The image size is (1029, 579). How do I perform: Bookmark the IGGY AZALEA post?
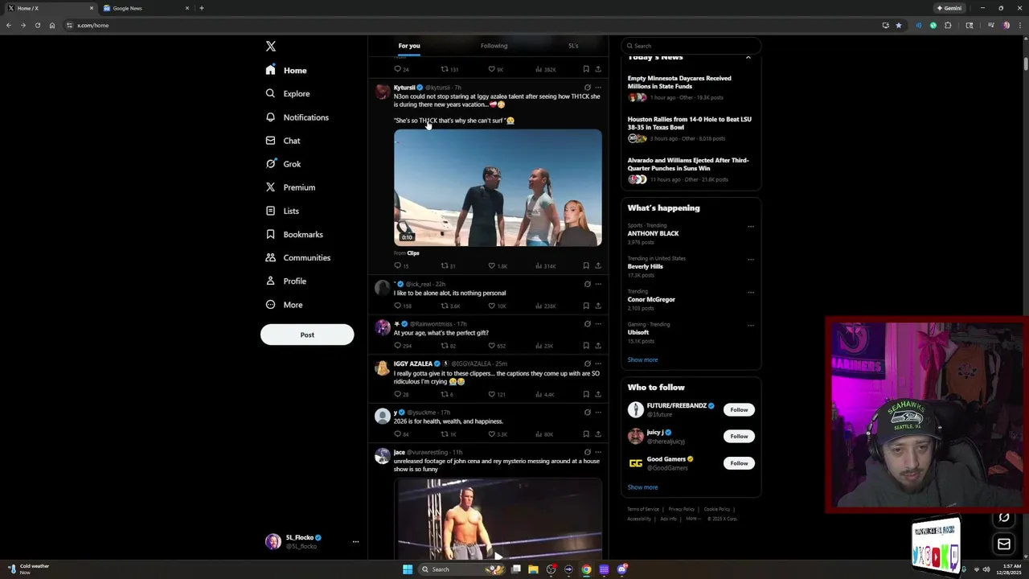(586, 394)
